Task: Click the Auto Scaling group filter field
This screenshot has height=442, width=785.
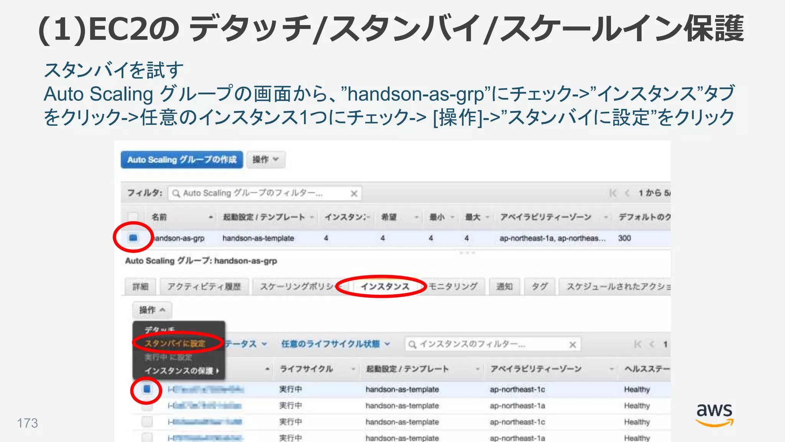Action: tap(265, 193)
